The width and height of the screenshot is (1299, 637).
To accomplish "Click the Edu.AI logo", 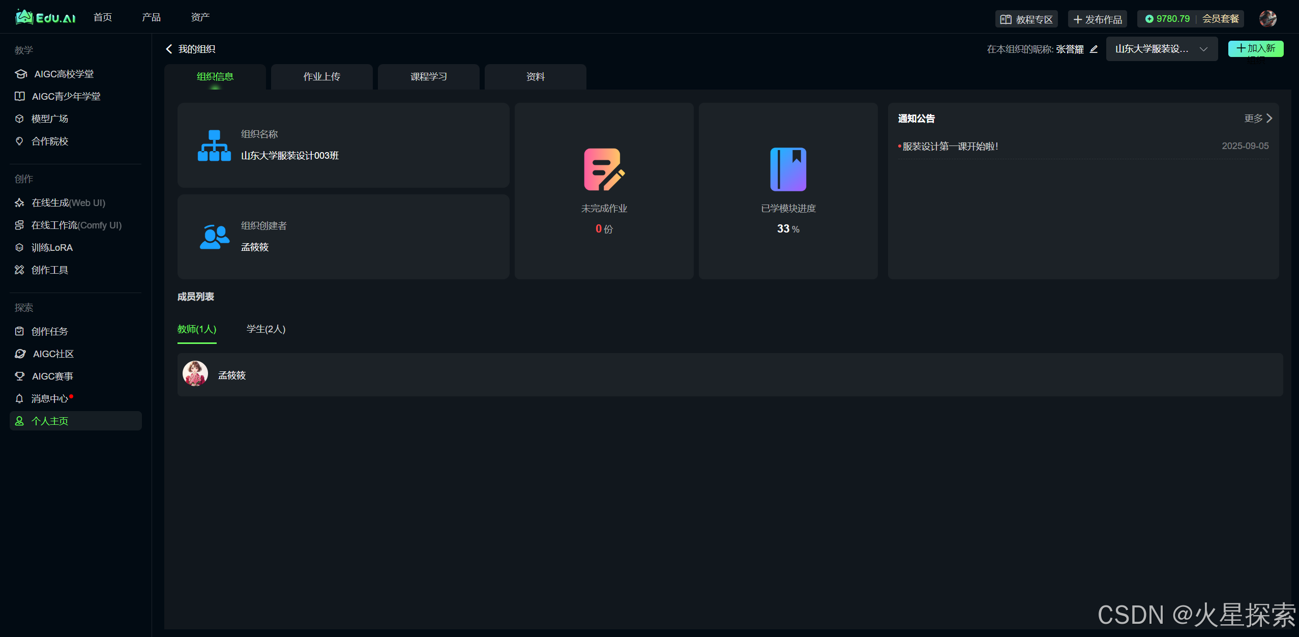I will [x=46, y=18].
